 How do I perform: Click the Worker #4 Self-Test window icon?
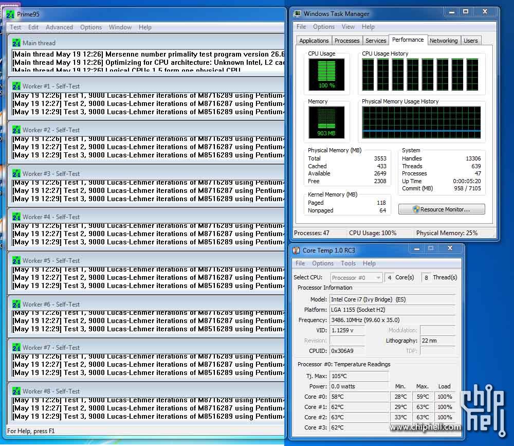[x=16, y=217]
